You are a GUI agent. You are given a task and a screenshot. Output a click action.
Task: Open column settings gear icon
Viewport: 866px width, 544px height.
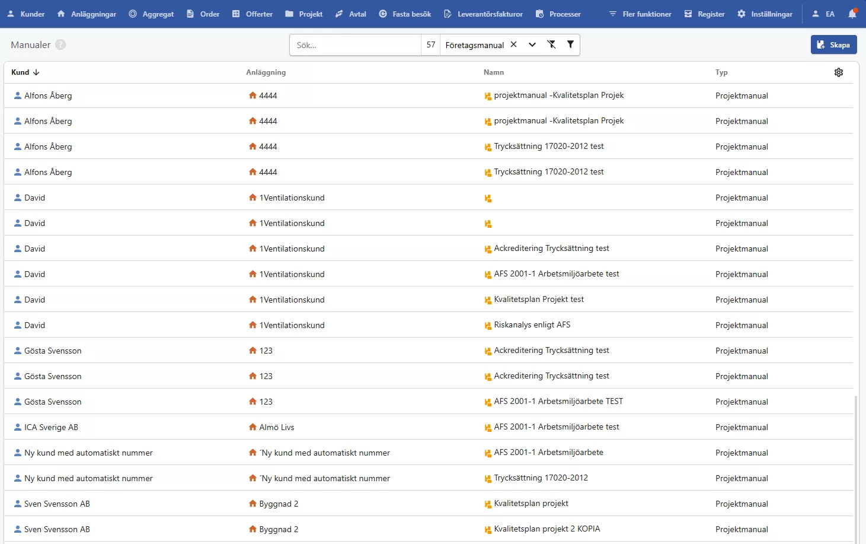coord(838,72)
